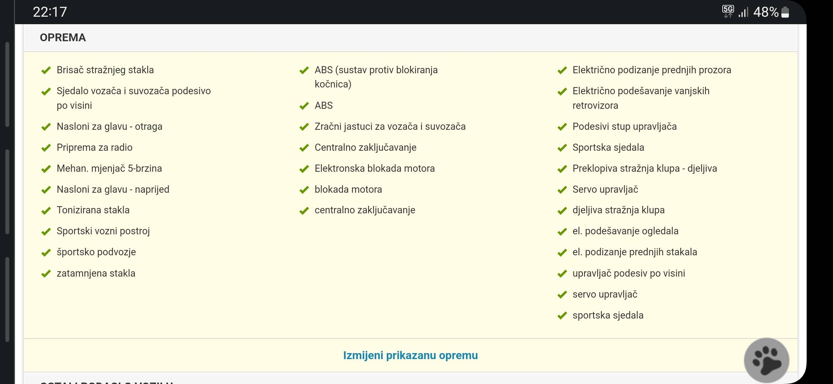833x384 pixels.
Task: Click the OPREMA section header
Action: pyautogui.click(x=63, y=38)
